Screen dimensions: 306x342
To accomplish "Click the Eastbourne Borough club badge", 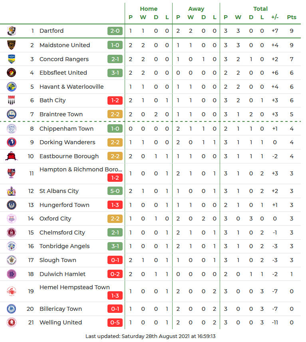I will coord(12,156).
